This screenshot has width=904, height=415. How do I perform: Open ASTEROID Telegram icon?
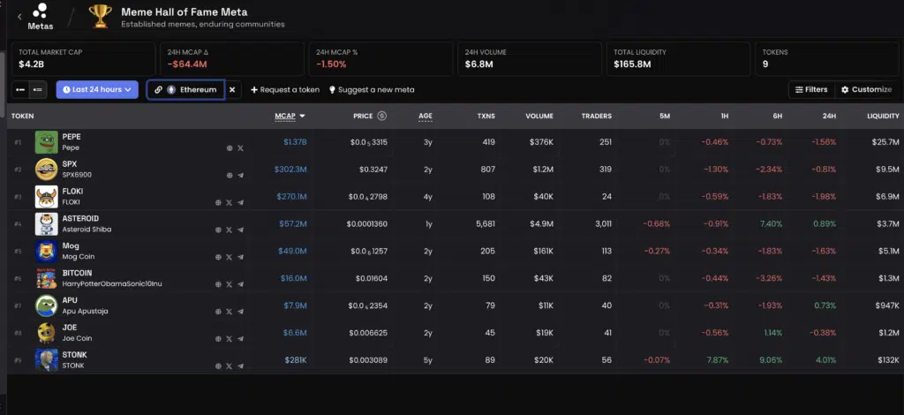coord(240,230)
